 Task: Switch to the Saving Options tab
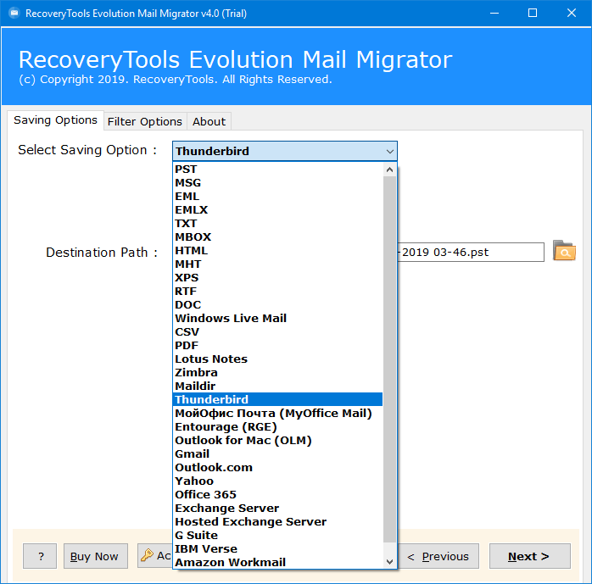[x=55, y=120]
